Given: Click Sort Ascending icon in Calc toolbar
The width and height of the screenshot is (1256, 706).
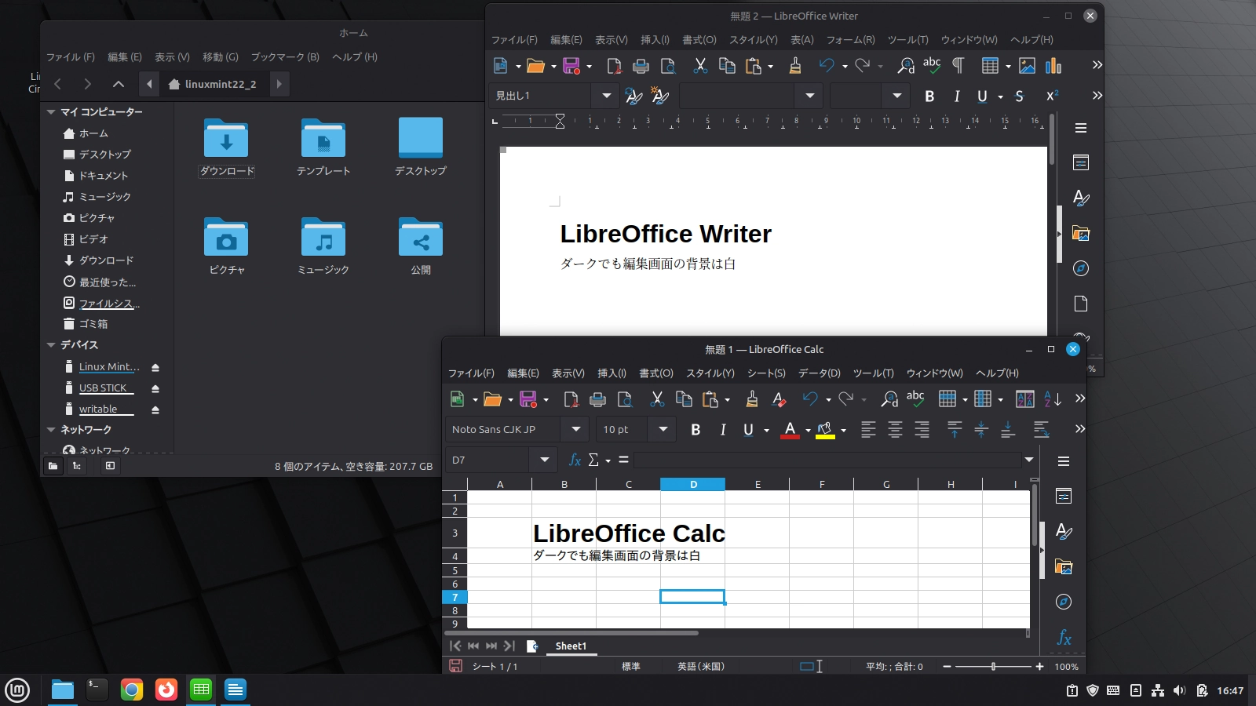Looking at the screenshot, I should point(1053,399).
